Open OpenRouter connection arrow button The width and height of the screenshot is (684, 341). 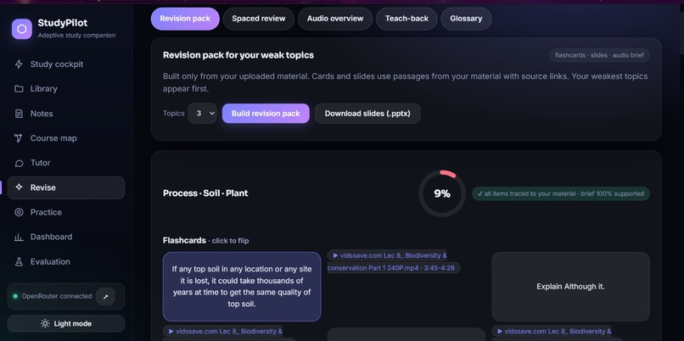(x=105, y=297)
